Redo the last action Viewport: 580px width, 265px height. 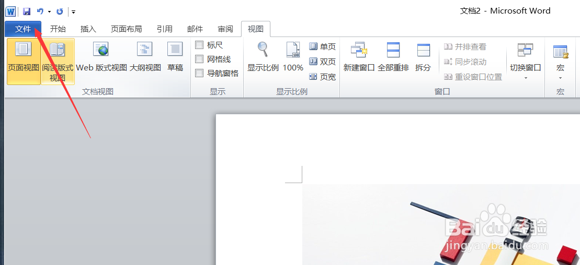click(x=60, y=11)
